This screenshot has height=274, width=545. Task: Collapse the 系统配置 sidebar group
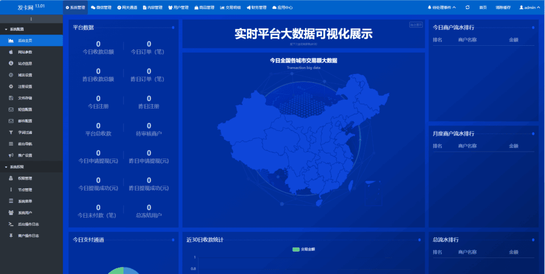[31, 29]
